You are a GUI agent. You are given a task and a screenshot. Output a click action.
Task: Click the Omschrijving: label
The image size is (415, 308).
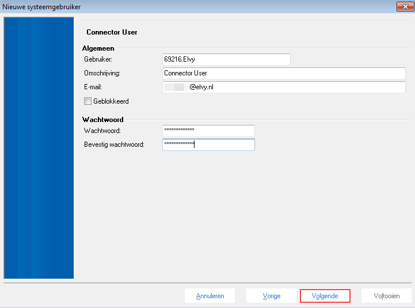102,73
